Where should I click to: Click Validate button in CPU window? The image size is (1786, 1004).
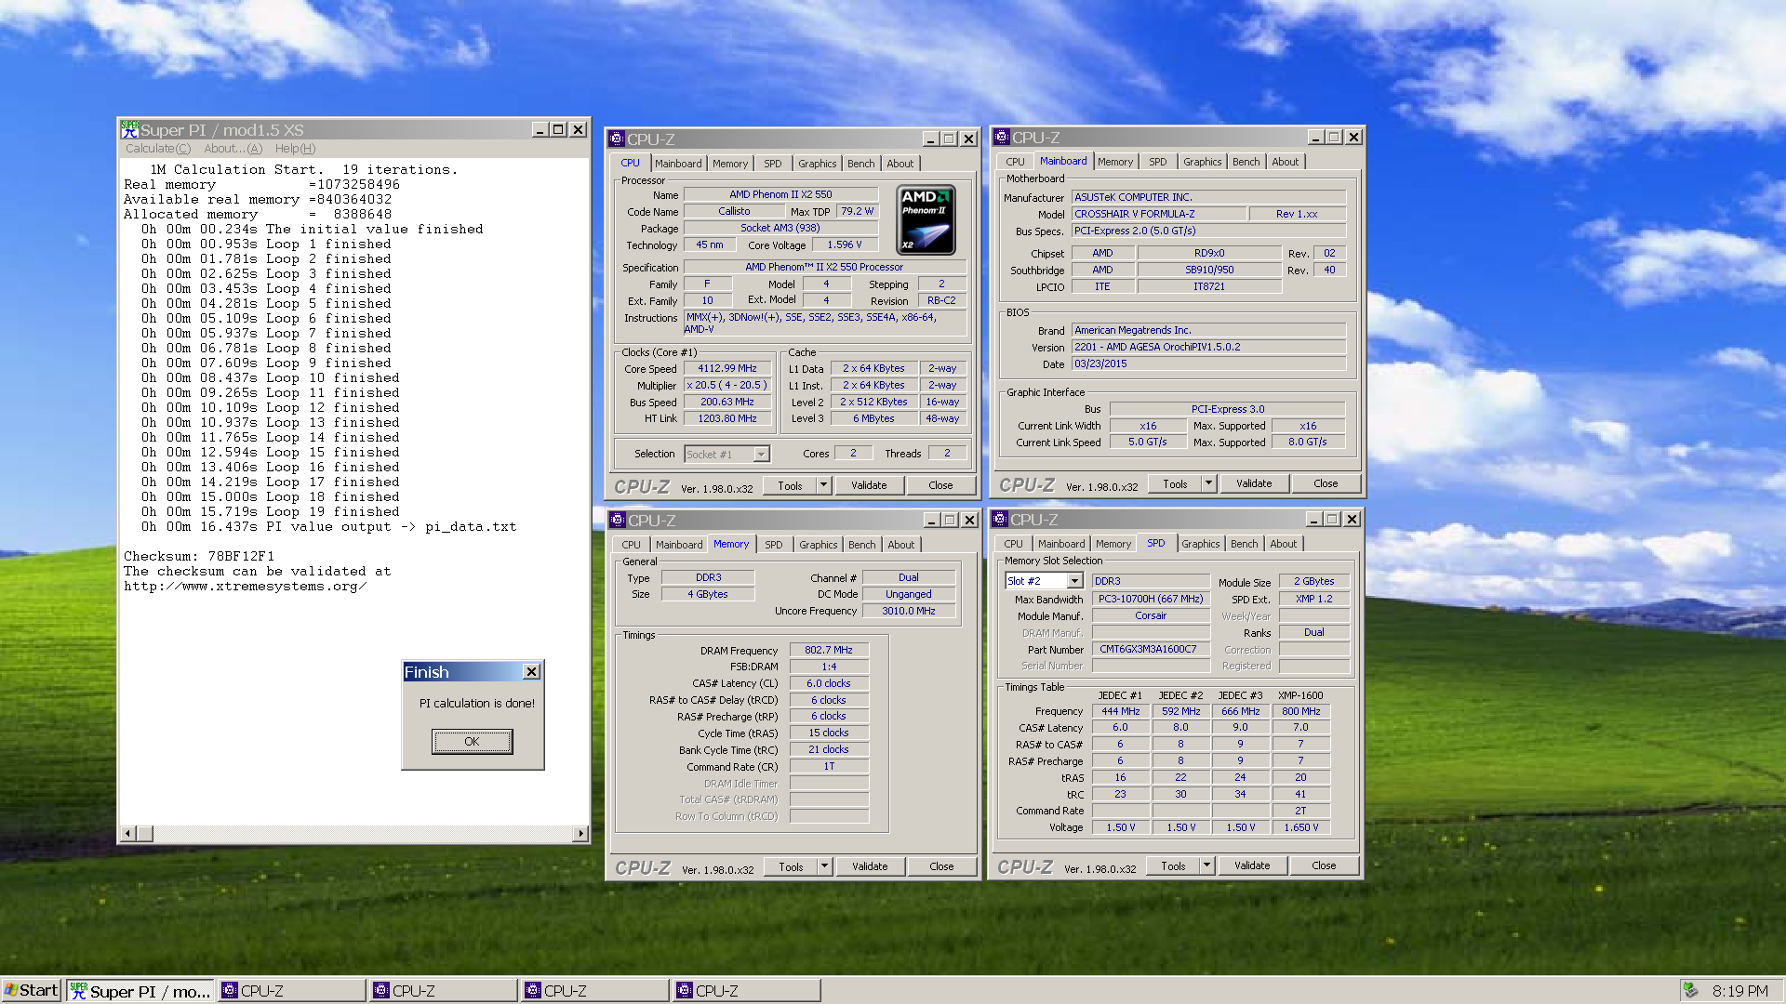point(869,485)
